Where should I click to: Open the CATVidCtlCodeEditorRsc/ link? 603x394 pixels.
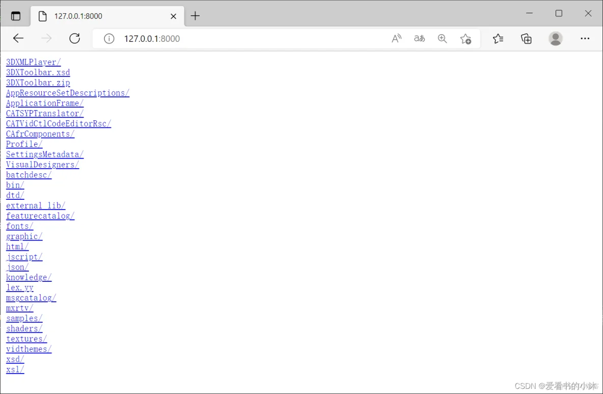point(59,124)
